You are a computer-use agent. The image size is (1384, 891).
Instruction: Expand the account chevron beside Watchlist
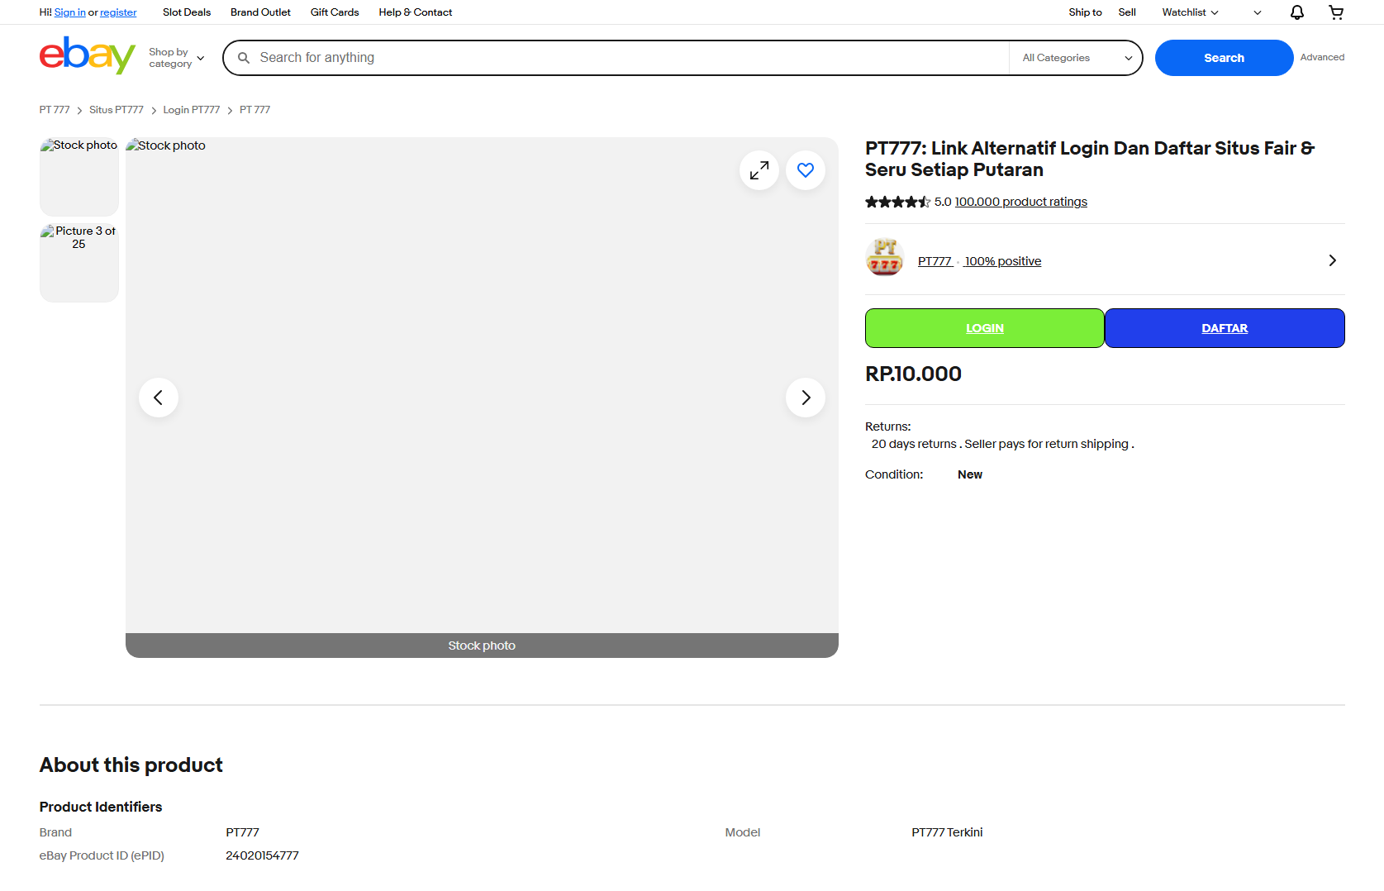point(1258,12)
